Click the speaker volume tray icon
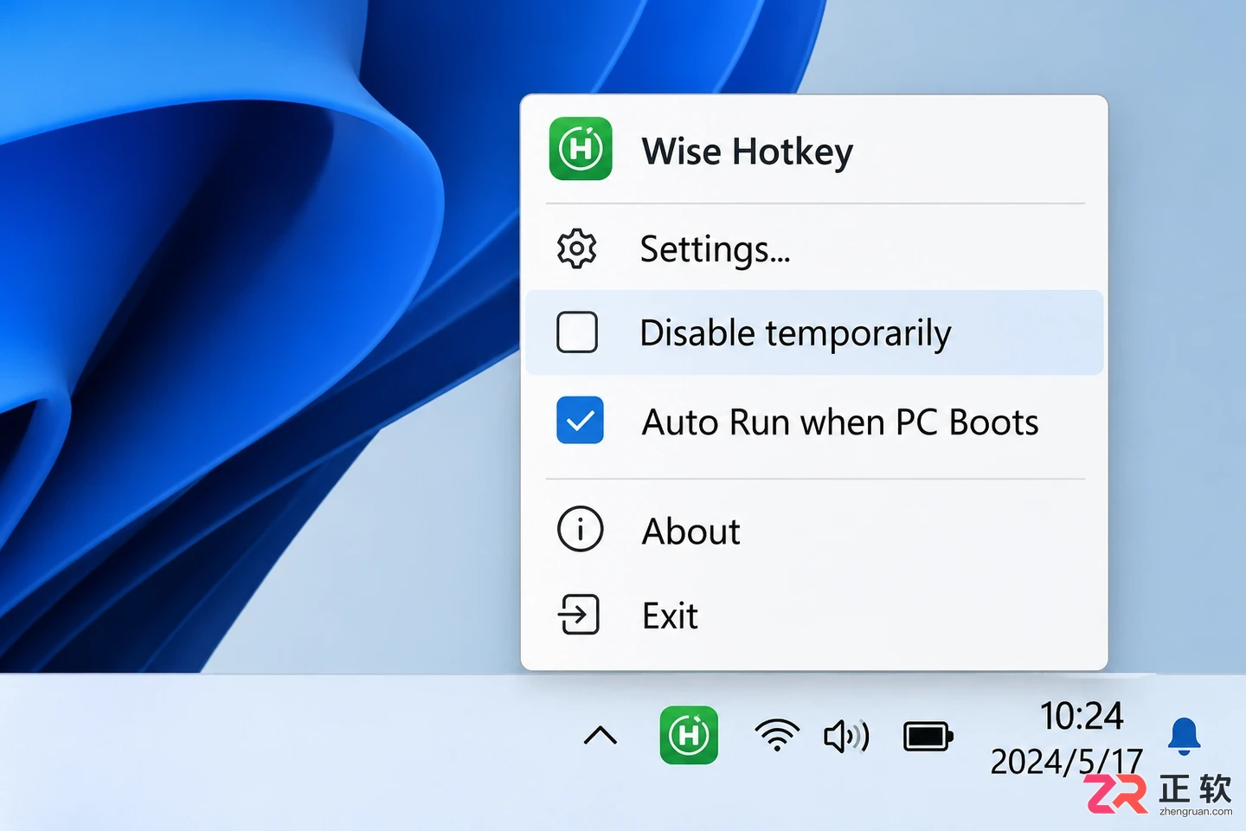 pos(846,737)
